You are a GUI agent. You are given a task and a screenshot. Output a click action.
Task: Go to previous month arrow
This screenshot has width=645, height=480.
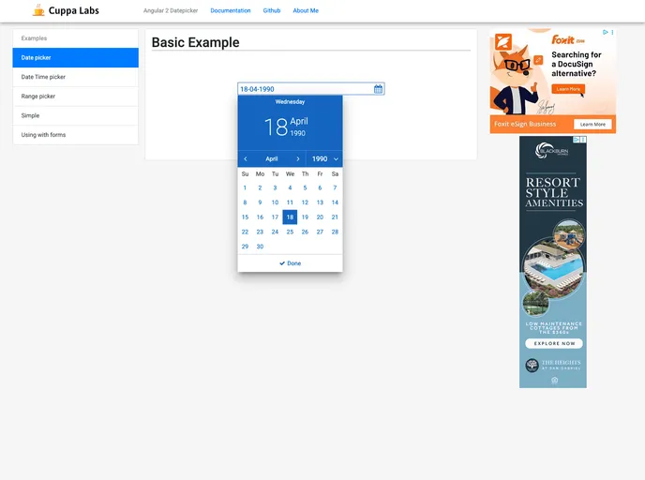[x=246, y=158]
